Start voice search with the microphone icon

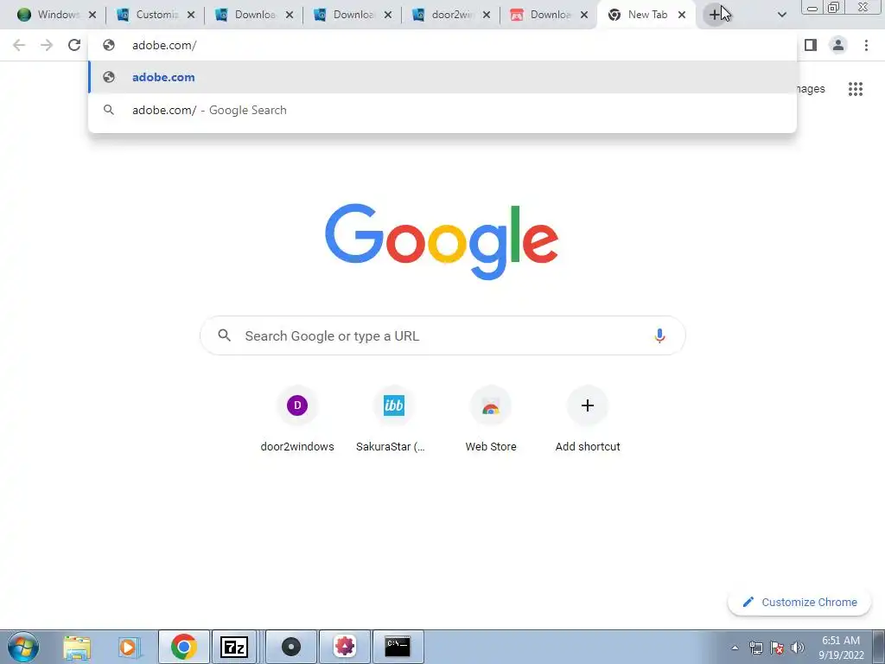coord(659,336)
